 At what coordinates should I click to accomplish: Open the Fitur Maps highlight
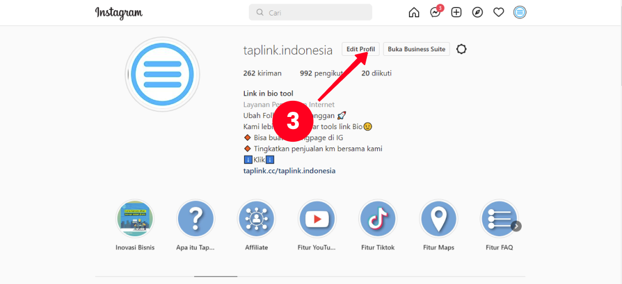pyautogui.click(x=438, y=218)
